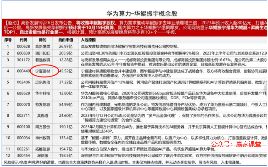Select the 自由市值 column header

coord(66,40)
